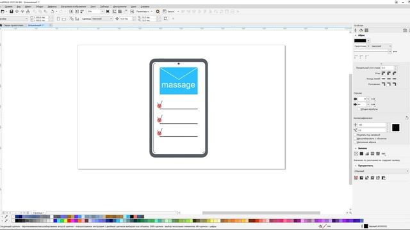
Task: Click the miter limit input field
Action: (x=387, y=68)
